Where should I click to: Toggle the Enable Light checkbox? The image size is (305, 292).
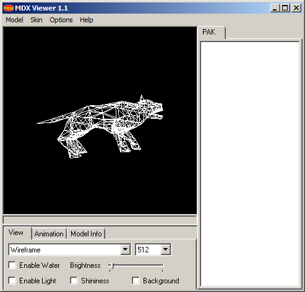pos(12,280)
